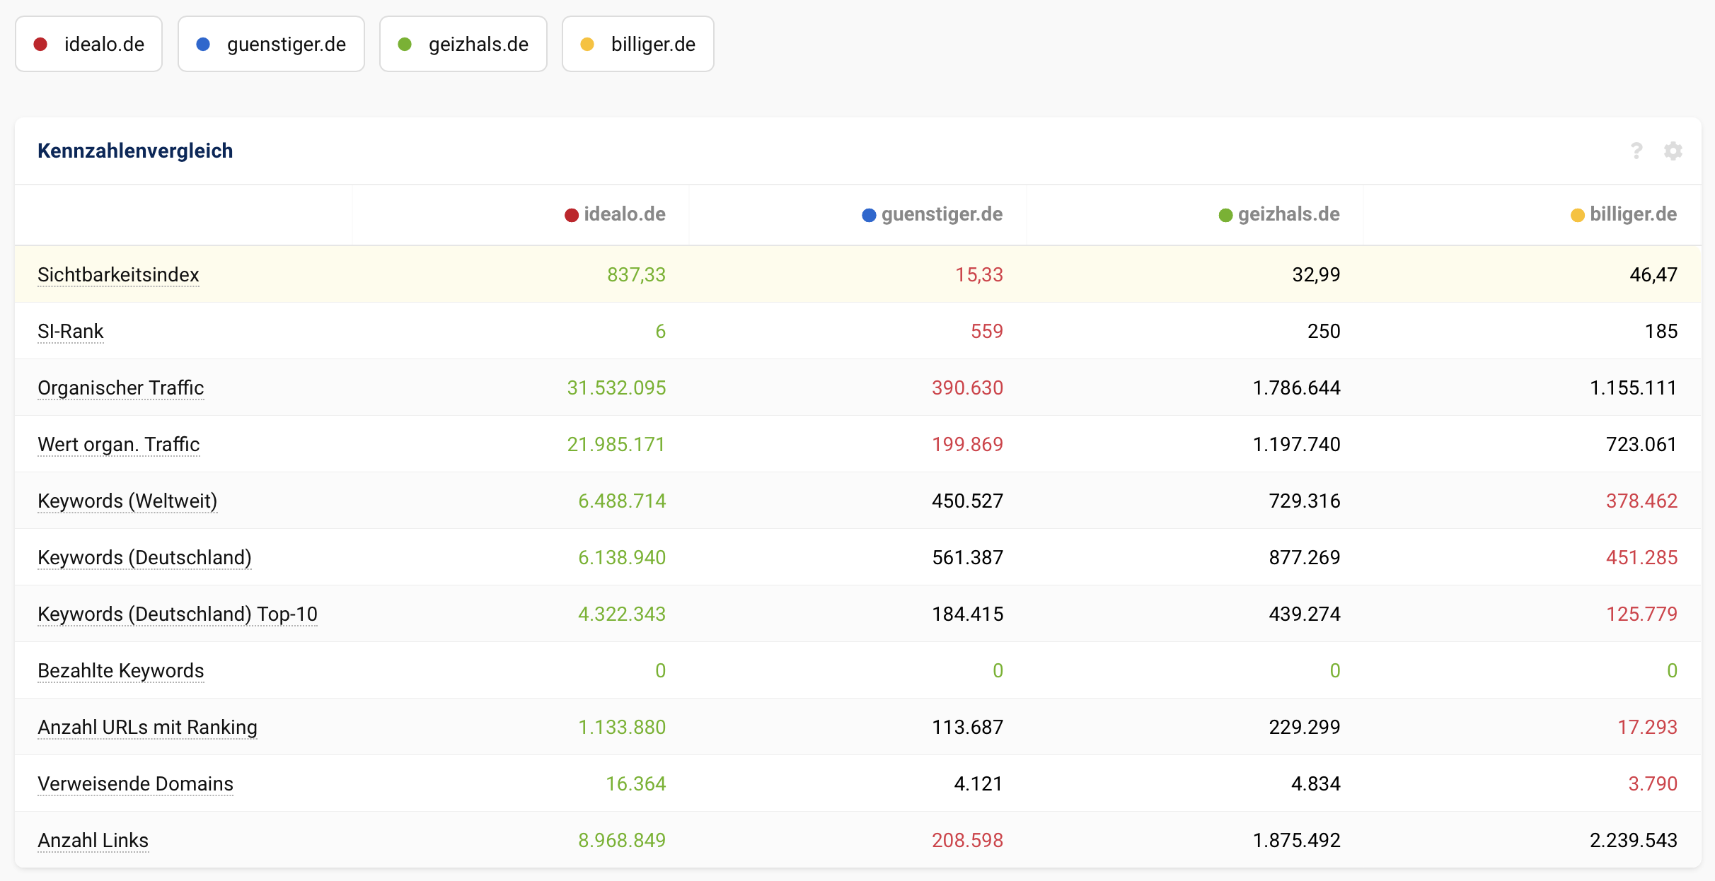Viewport: 1715px width, 881px height.
Task: Open Anzahl URLs mit Ranking link
Action: [147, 727]
